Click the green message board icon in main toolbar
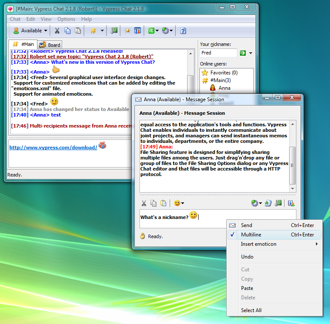Screen dimensions: 330x324 114,31
